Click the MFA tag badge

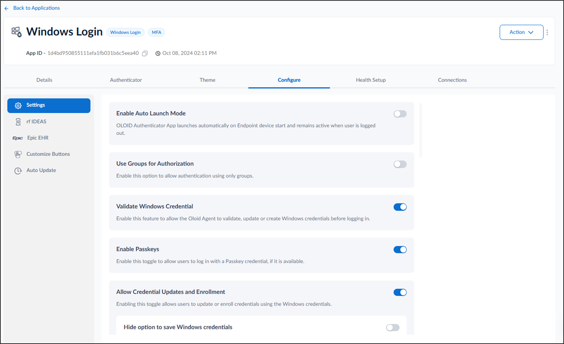[x=157, y=32]
